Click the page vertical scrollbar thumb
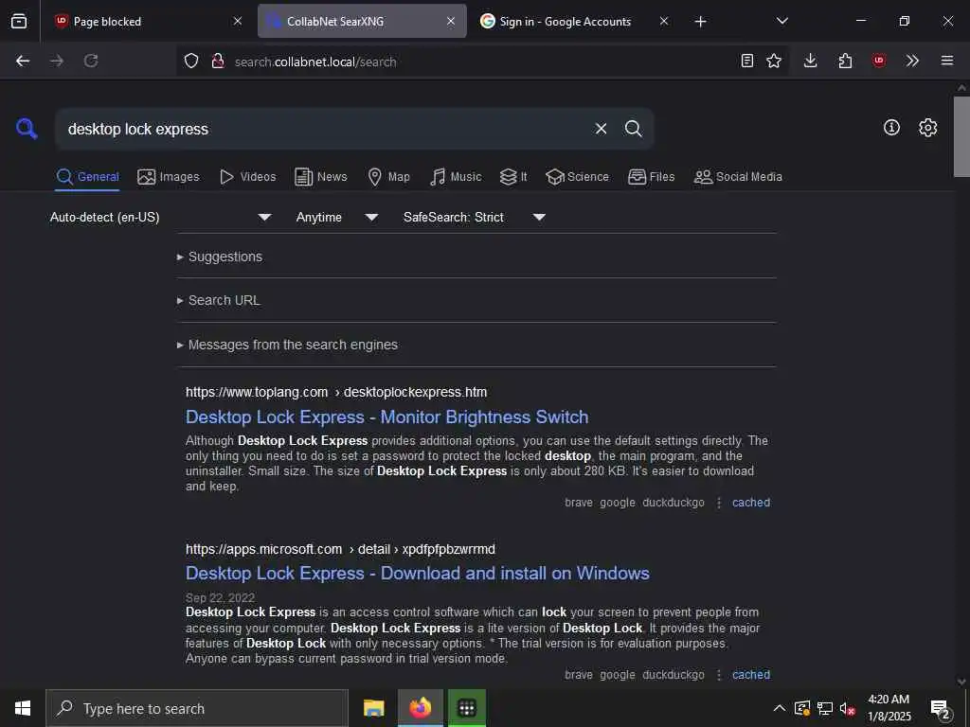Viewport: 970px width, 727px height. tap(961, 136)
